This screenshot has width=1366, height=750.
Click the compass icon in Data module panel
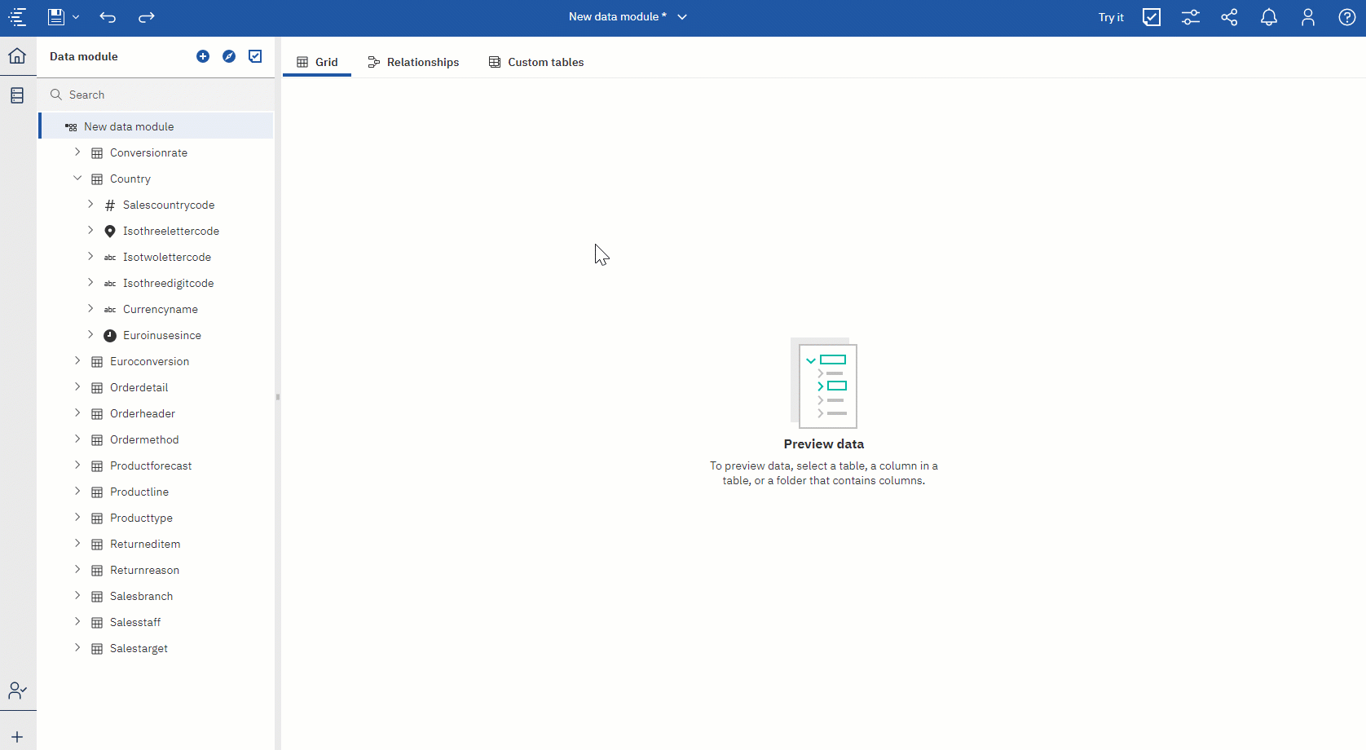229,56
